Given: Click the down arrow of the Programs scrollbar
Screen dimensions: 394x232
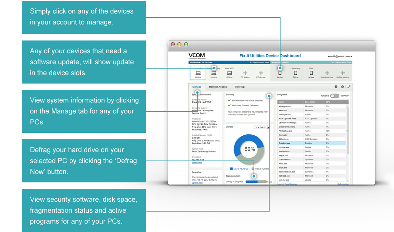Looking at the screenshot, I should (347, 180).
